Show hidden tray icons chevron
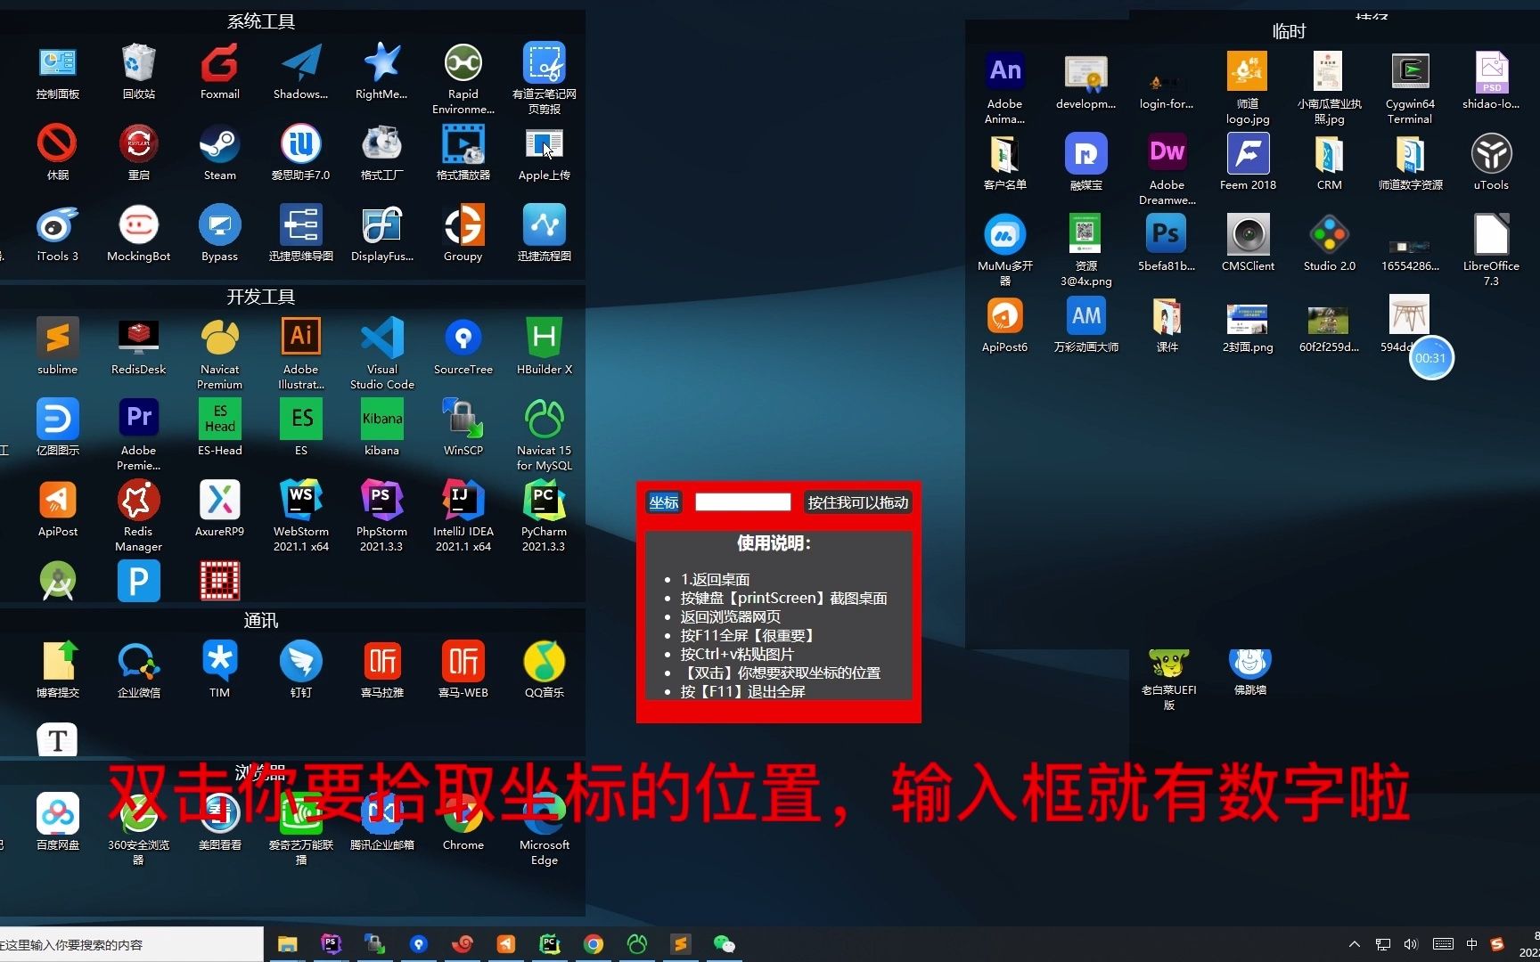 coord(1355,944)
